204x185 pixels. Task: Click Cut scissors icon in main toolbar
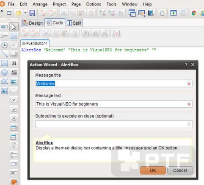(x=63, y=13)
